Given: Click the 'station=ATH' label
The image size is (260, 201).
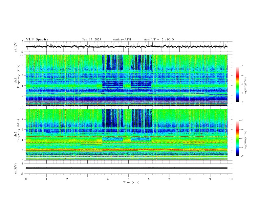Looking at the screenshot, I should pyautogui.click(x=122, y=39).
